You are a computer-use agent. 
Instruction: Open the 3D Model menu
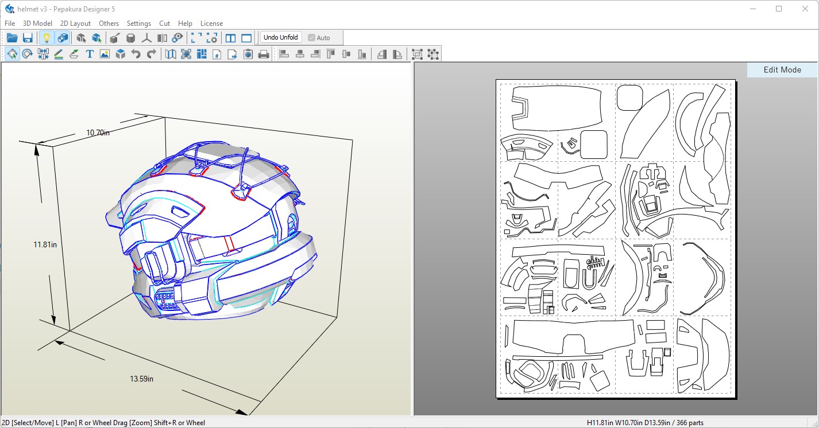click(x=37, y=24)
